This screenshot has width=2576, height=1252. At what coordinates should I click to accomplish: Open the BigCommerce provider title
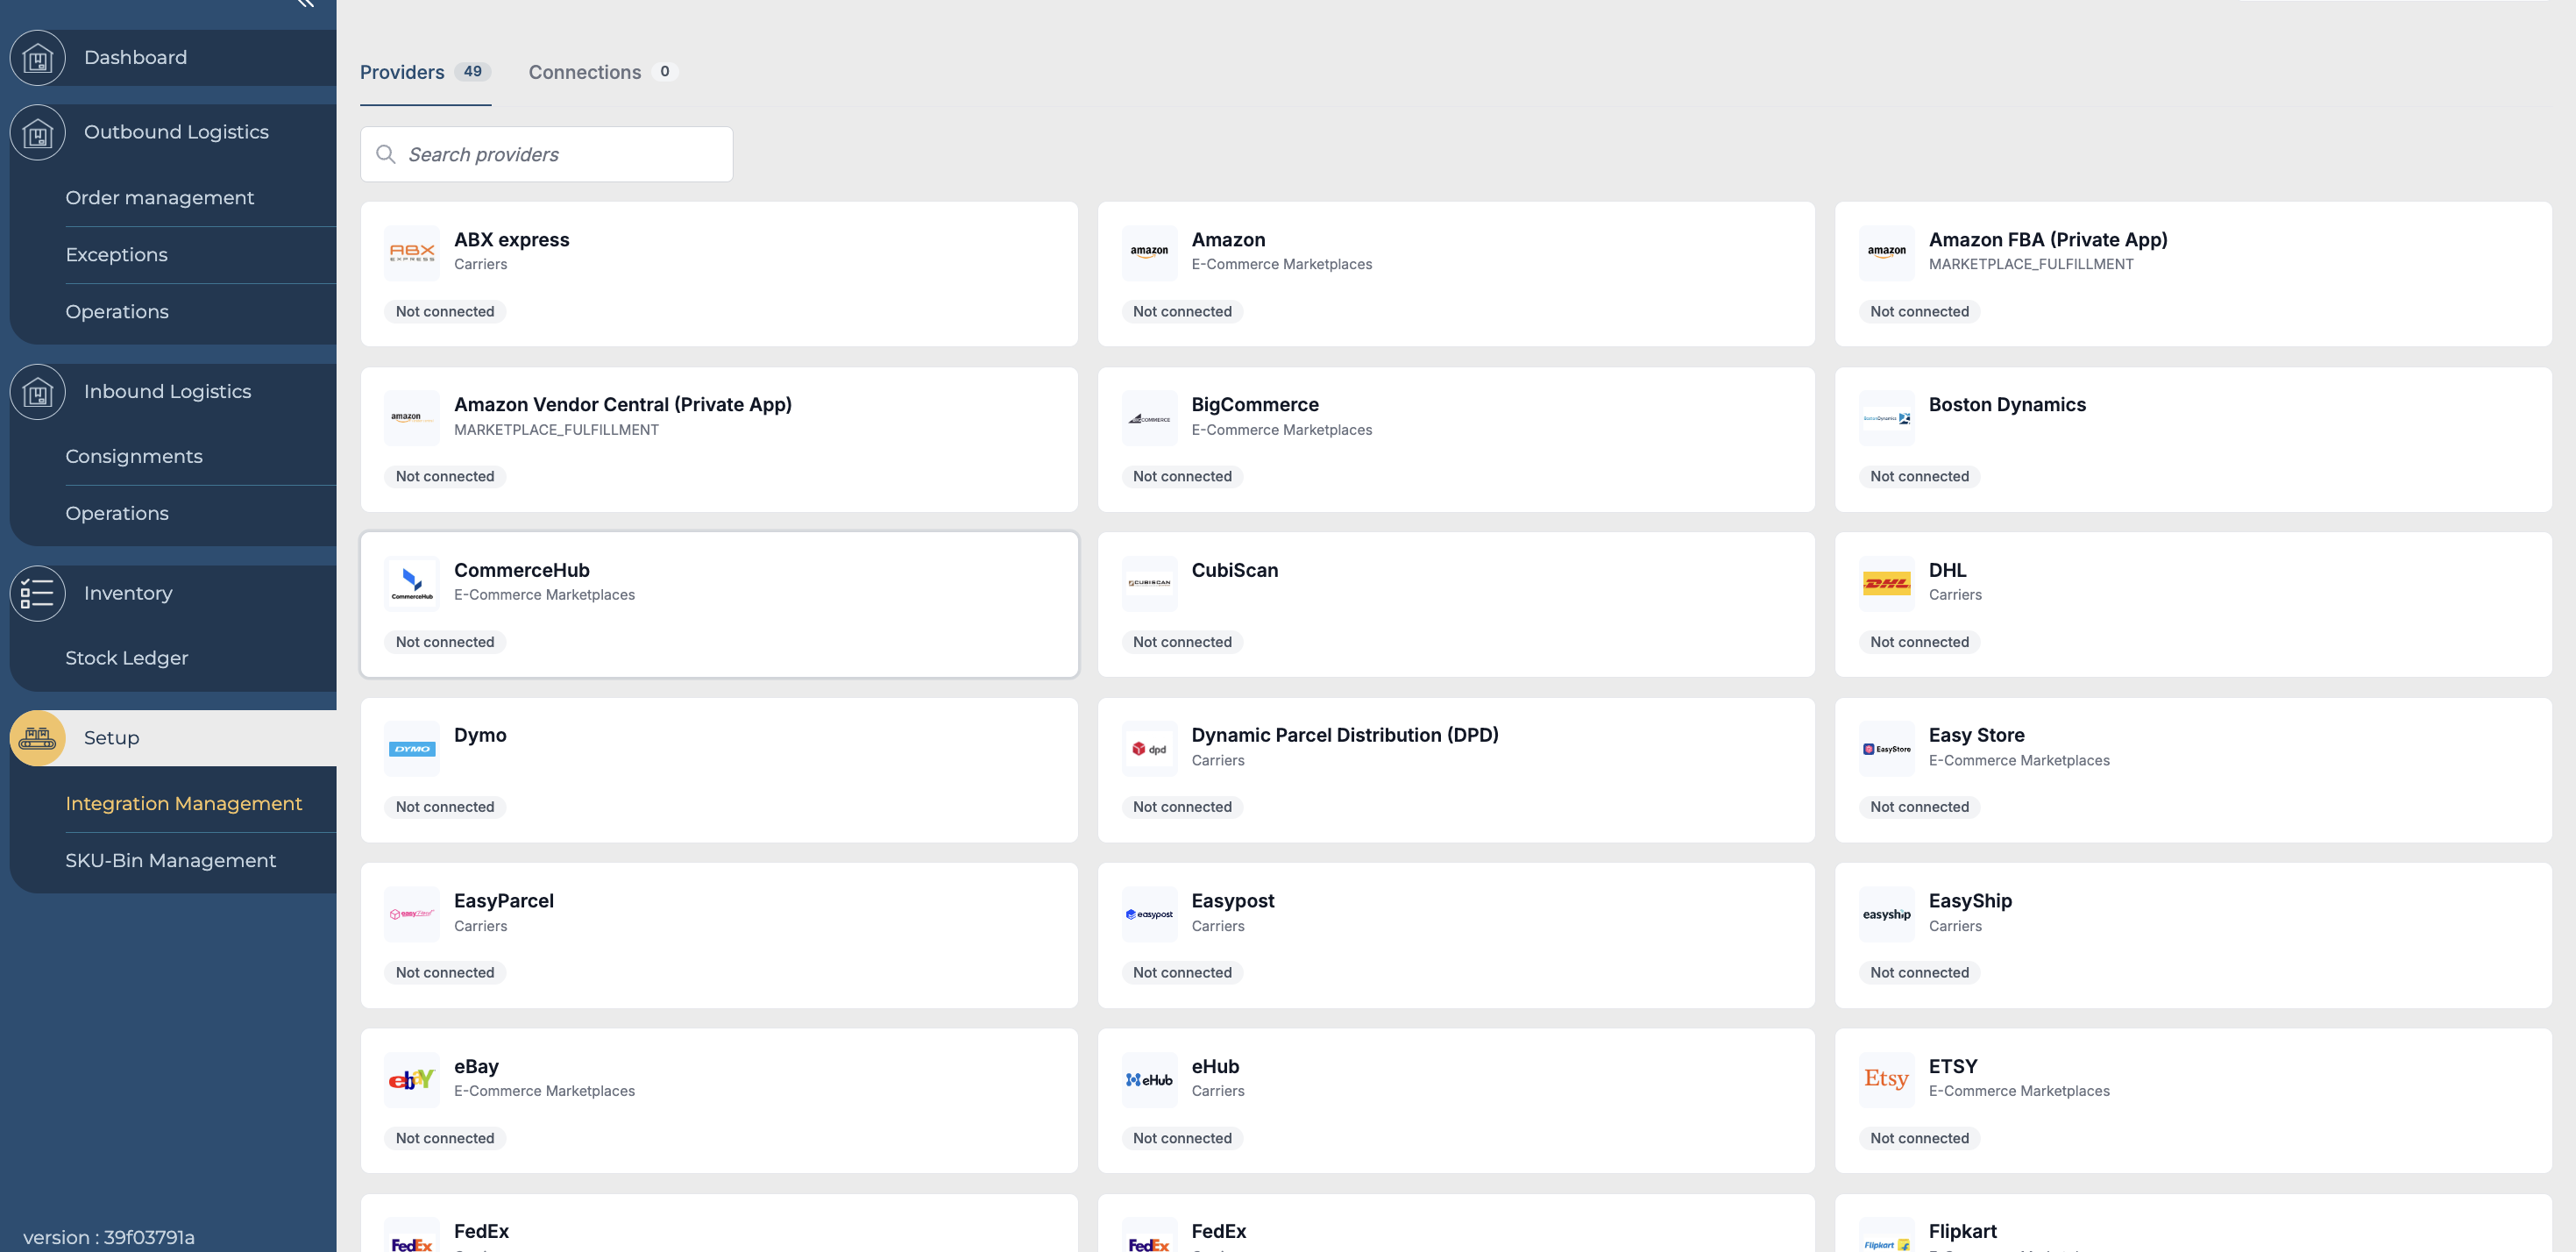pos(1255,405)
